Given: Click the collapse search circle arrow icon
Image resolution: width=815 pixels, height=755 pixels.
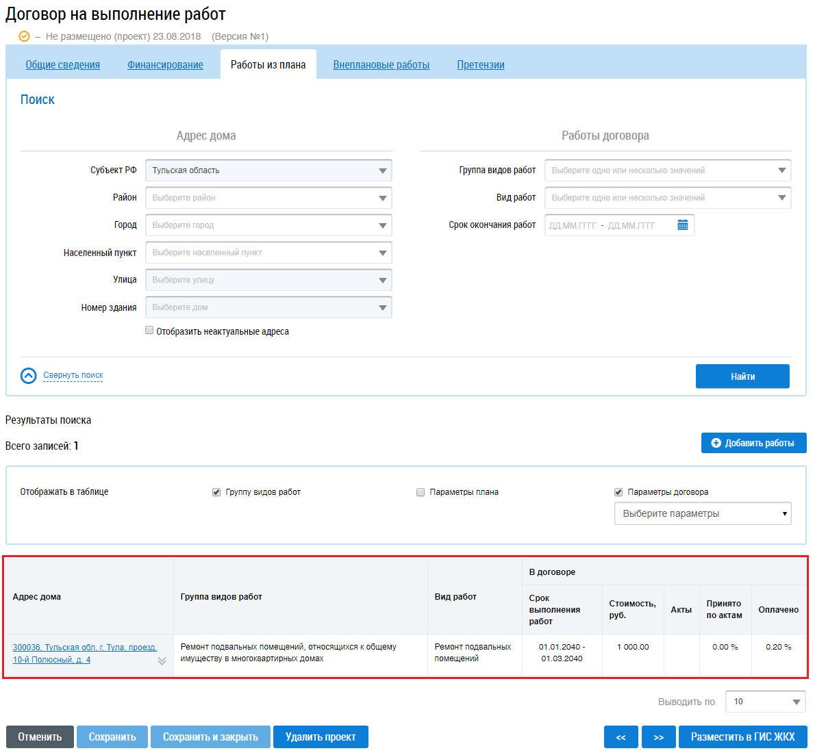Looking at the screenshot, I should pyautogui.click(x=29, y=376).
